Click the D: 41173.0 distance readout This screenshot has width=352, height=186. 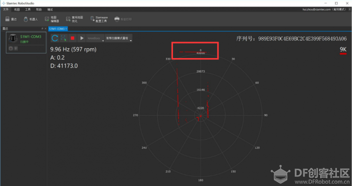[64, 66]
